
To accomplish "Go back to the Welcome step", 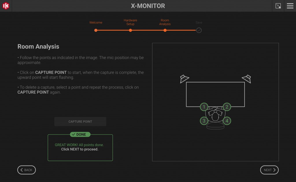I will pyautogui.click(x=96, y=22).
